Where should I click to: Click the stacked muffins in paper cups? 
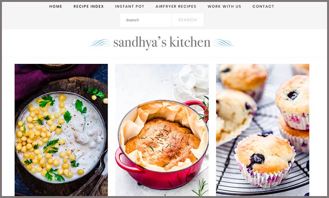tap(293, 113)
